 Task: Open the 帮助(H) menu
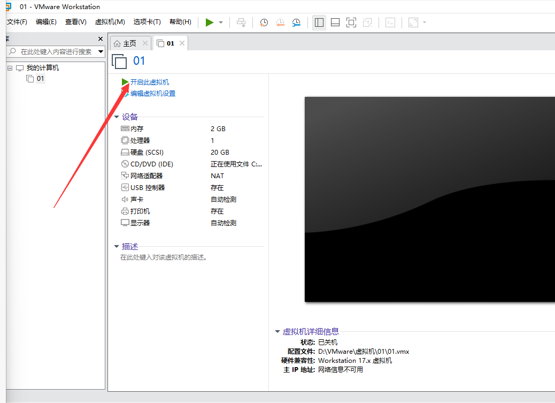pos(180,22)
